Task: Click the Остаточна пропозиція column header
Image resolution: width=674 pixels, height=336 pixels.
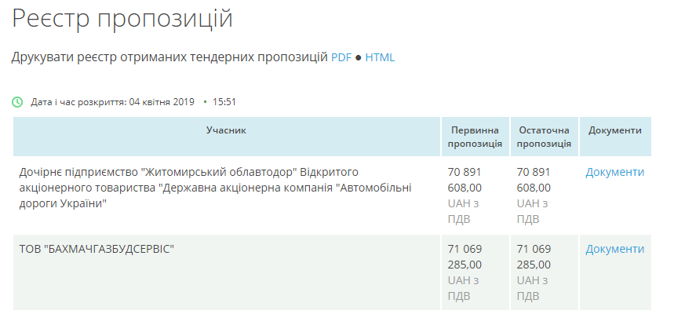Action: [544, 137]
